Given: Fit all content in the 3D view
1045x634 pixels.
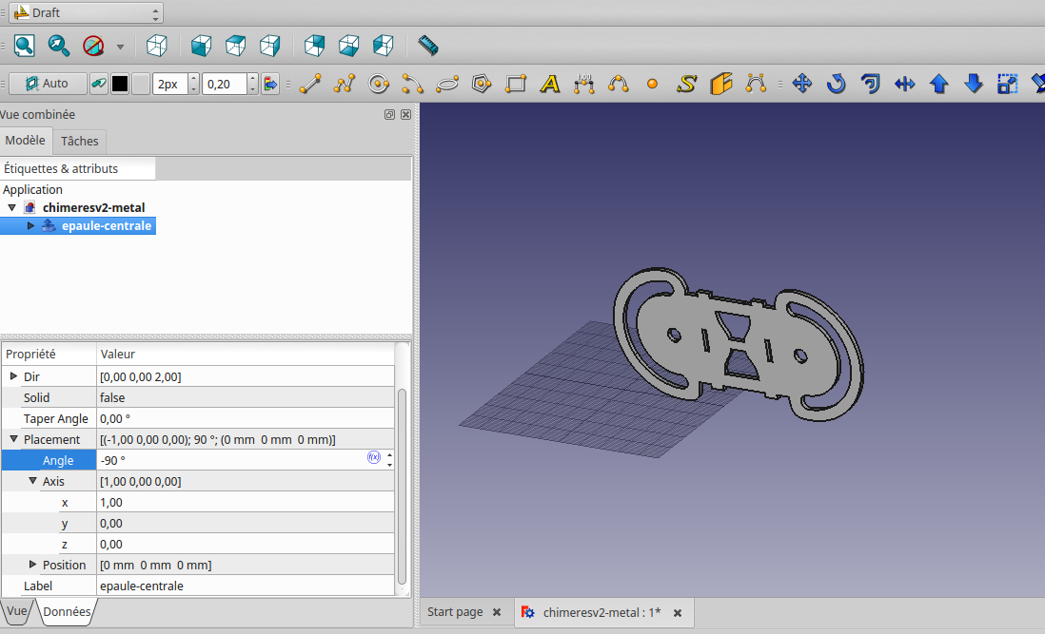Looking at the screenshot, I should point(24,46).
